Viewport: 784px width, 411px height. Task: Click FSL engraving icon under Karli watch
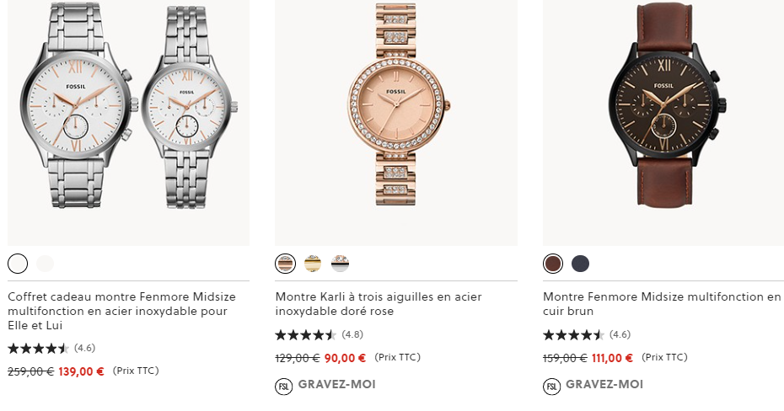pyautogui.click(x=284, y=387)
